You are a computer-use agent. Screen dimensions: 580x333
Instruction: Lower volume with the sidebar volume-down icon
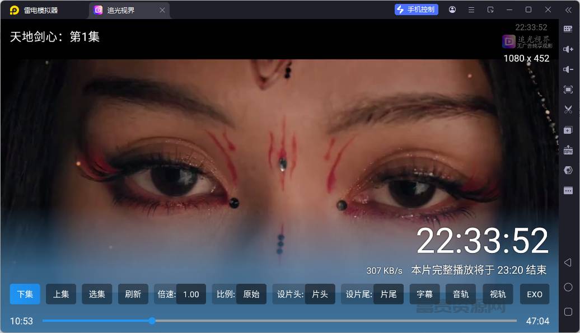point(568,69)
